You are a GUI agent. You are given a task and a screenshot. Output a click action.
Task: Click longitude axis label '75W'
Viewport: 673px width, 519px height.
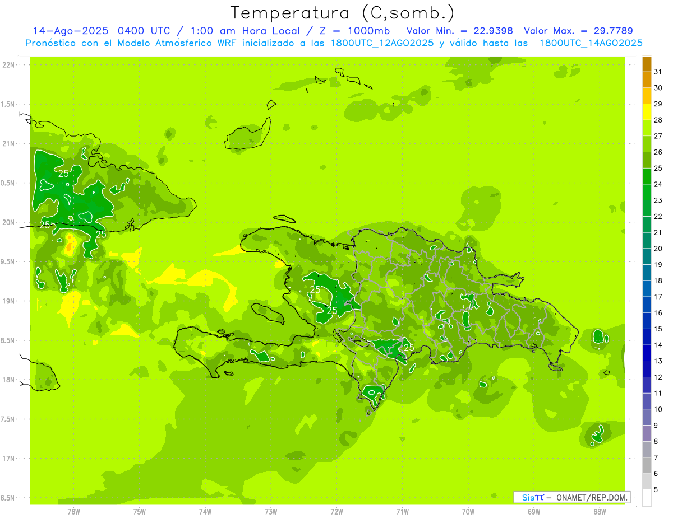140,512
